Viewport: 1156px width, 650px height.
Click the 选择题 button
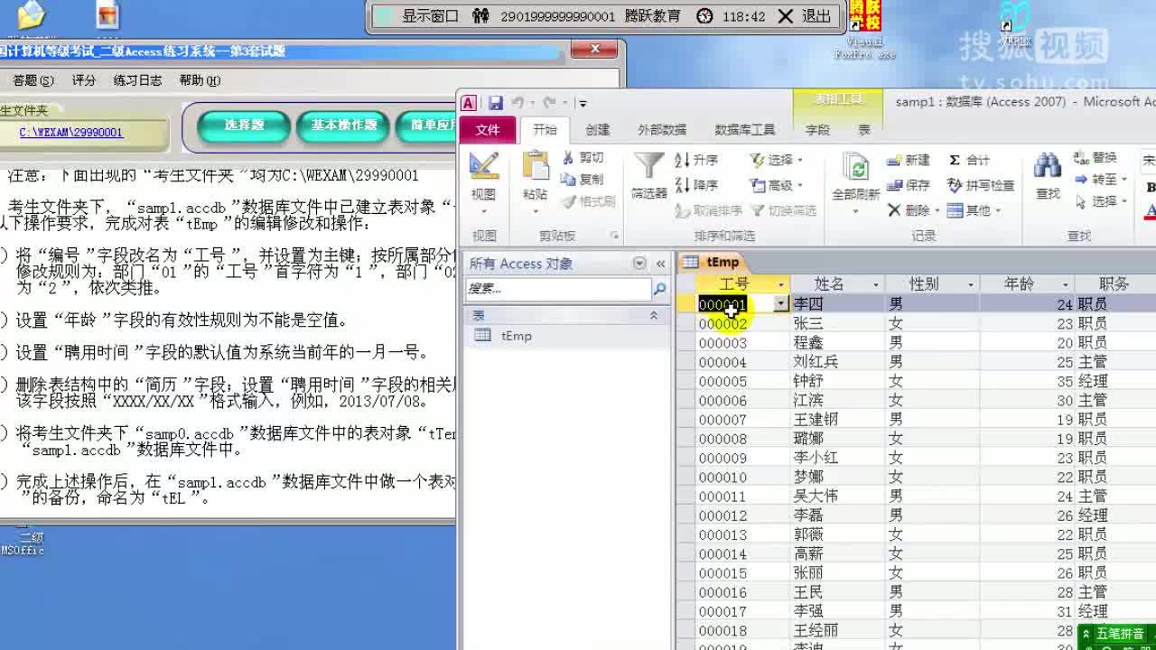pyautogui.click(x=245, y=125)
